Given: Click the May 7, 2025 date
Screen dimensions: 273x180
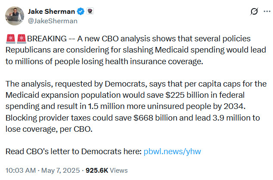Looking at the screenshot, I should 60,170.
